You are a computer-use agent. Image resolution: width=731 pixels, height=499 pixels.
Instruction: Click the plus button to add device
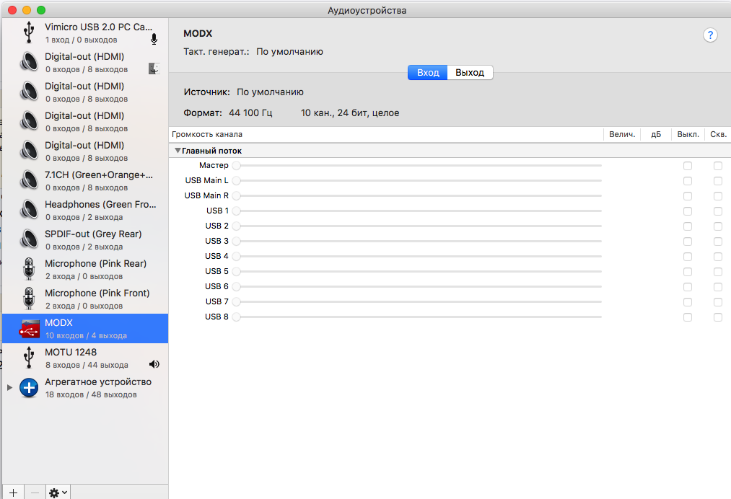(12, 493)
